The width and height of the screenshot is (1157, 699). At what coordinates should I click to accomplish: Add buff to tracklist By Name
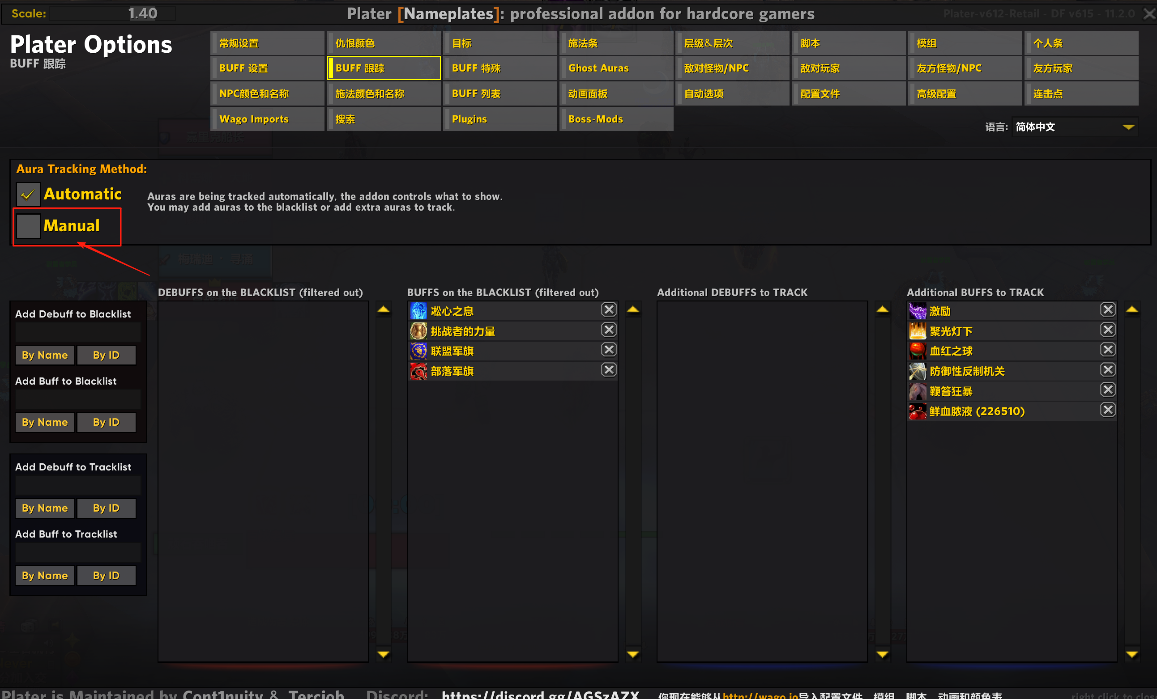coord(45,576)
